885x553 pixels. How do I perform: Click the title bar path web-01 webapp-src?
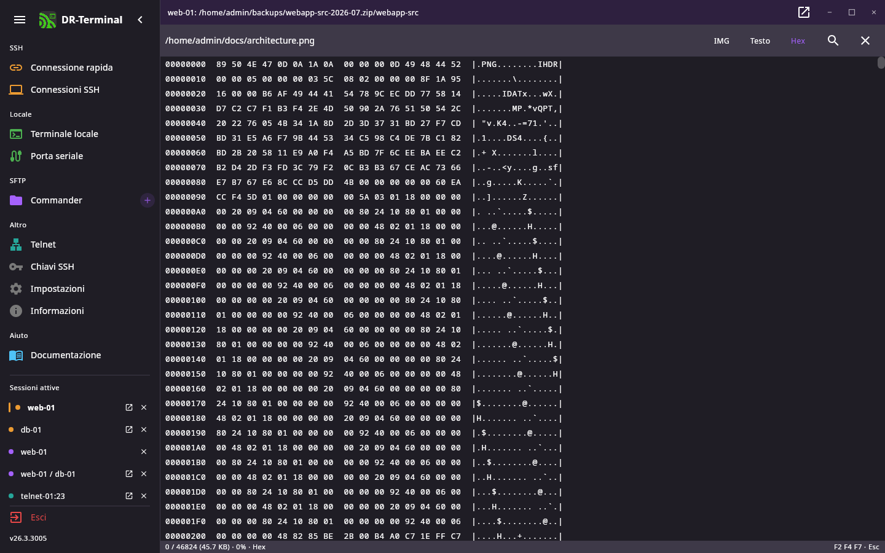(293, 12)
